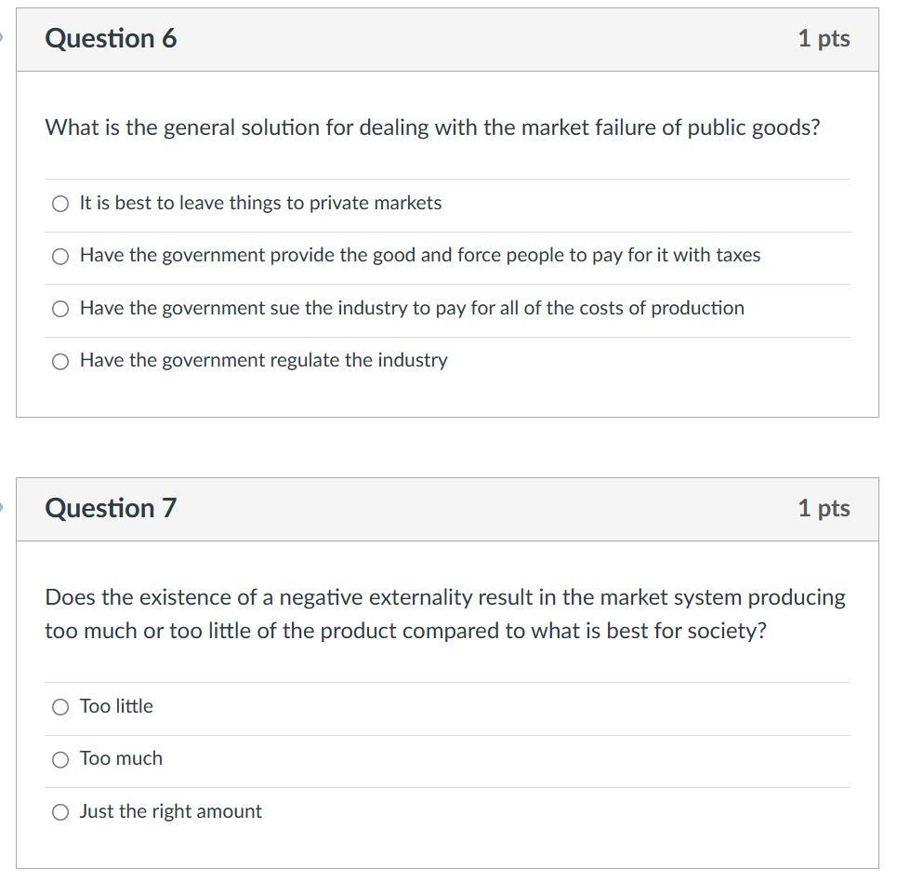The image size is (897, 895).
Task: Pick "Have the government regulate the industry"
Action: [x=263, y=359]
